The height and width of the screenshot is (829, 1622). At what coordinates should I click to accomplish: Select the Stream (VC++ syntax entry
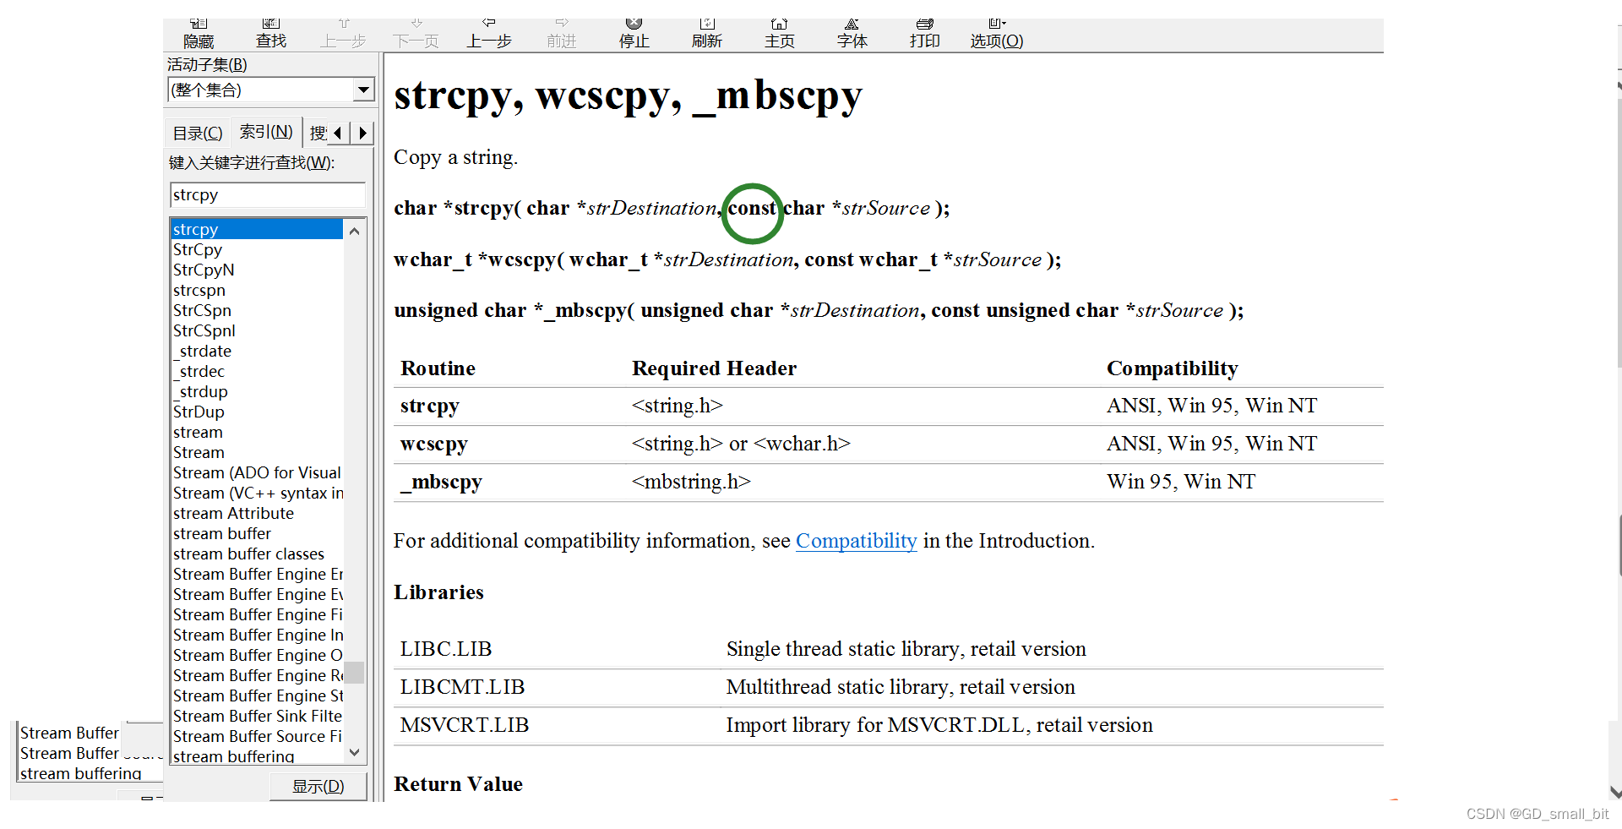point(258,493)
